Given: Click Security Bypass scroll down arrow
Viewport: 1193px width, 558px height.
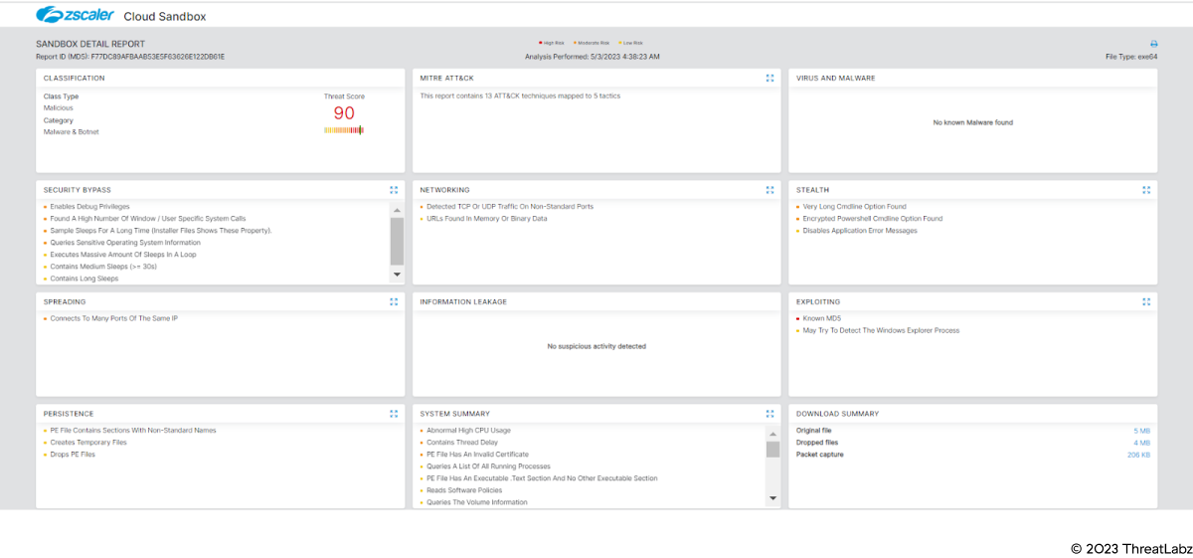Looking at the screenshot, I should pos(397,274).
